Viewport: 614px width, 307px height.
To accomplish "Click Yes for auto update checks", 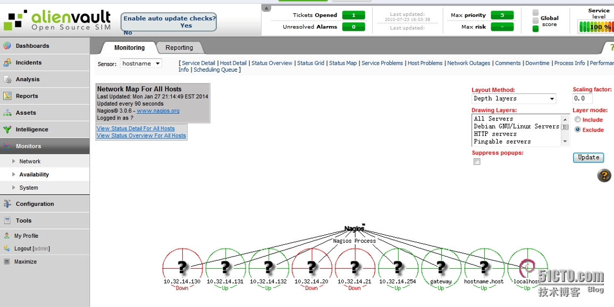I will [186, 25].
